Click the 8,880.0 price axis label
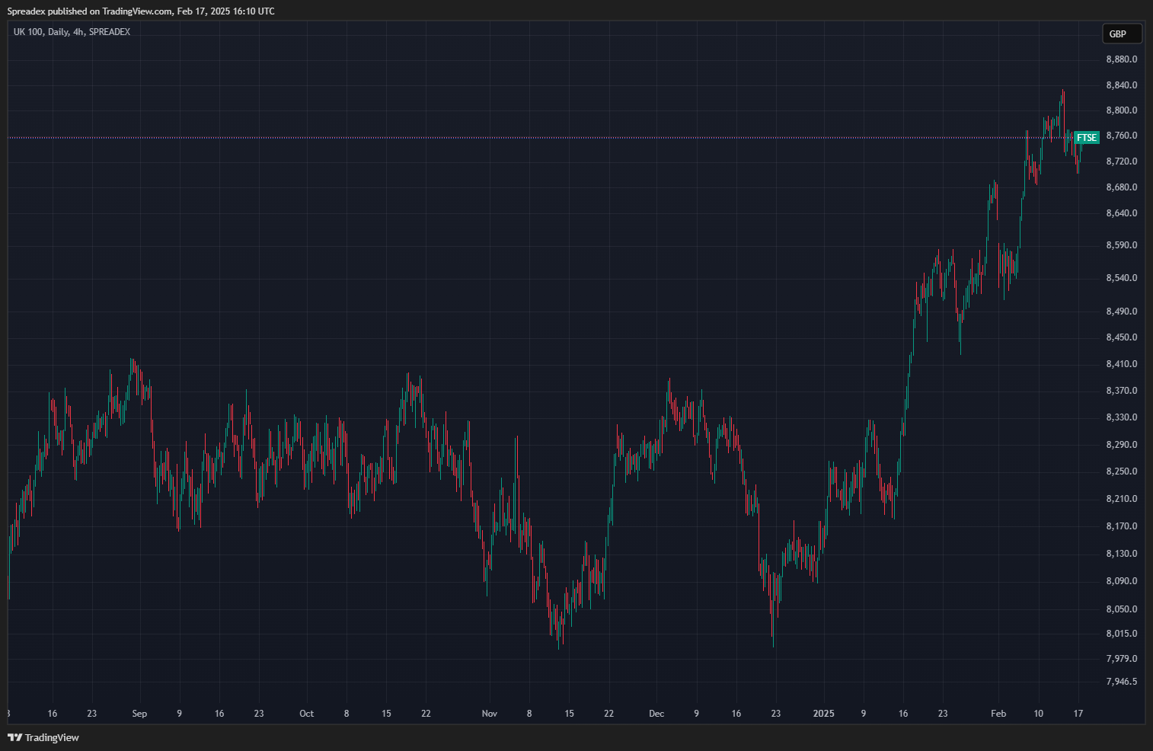The width and height of the screenshot is (1153, 751). coord(1122,59)
